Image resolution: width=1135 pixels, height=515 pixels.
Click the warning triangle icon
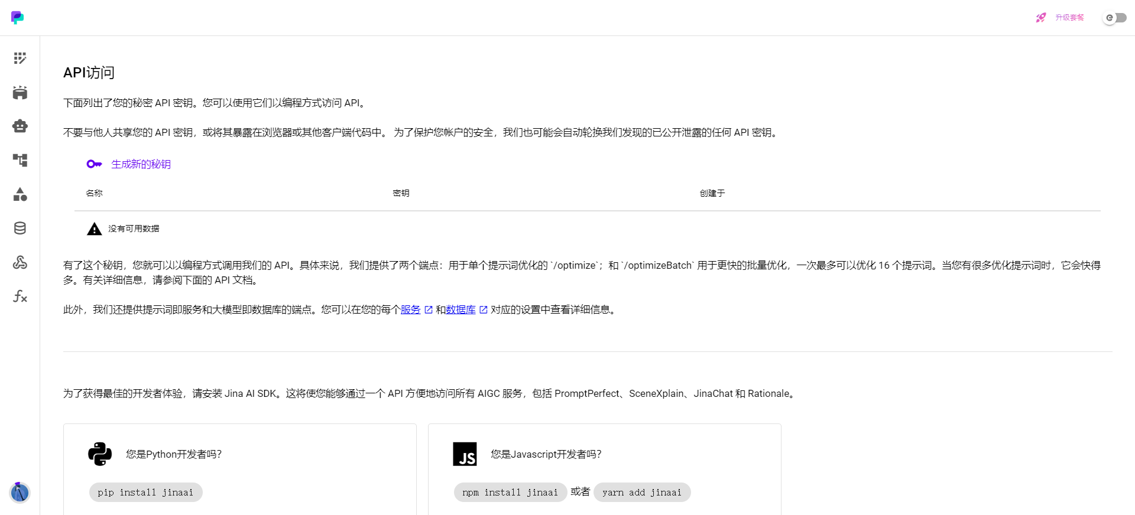click(95, 229)
